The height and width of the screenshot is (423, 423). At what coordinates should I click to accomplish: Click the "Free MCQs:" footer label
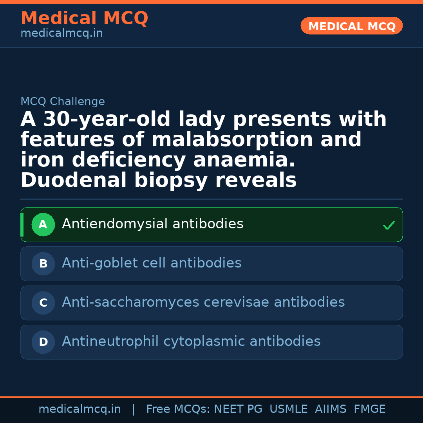click(178, 409)
